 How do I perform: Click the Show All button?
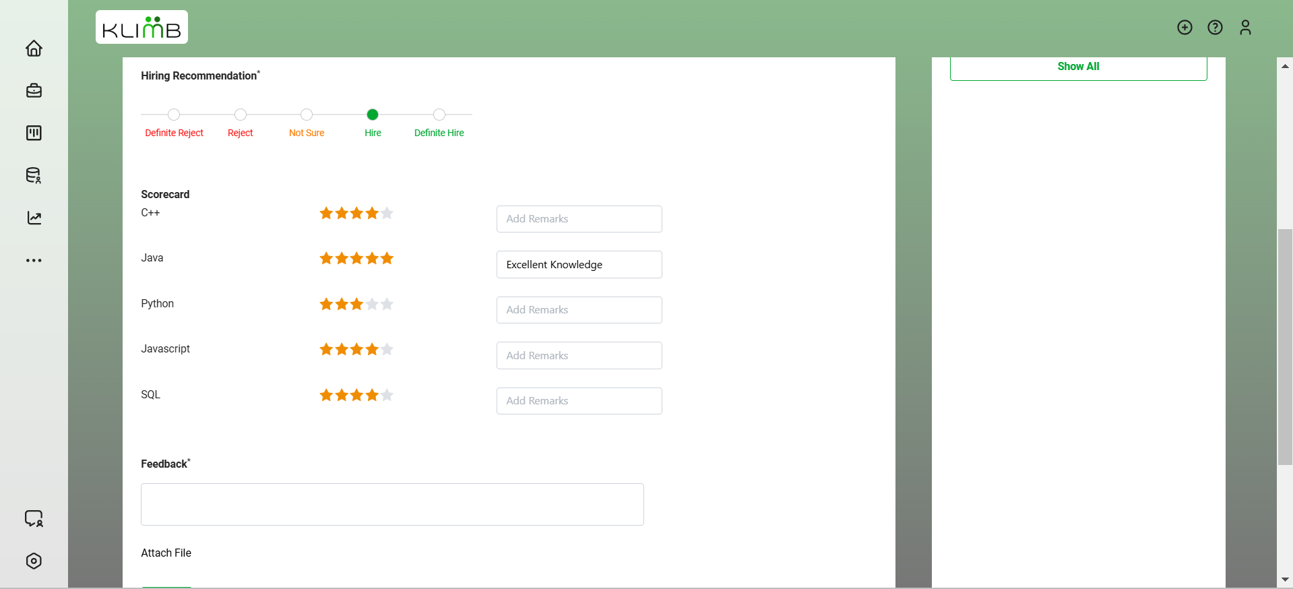tap(1078, 67)
